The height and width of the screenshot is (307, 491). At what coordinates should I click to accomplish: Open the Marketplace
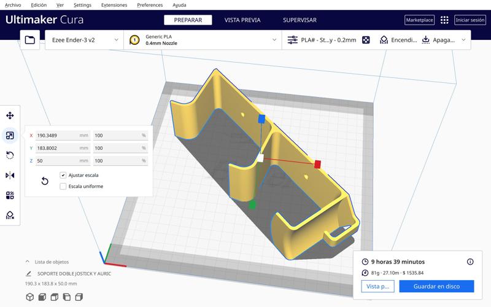click(419, 20)
